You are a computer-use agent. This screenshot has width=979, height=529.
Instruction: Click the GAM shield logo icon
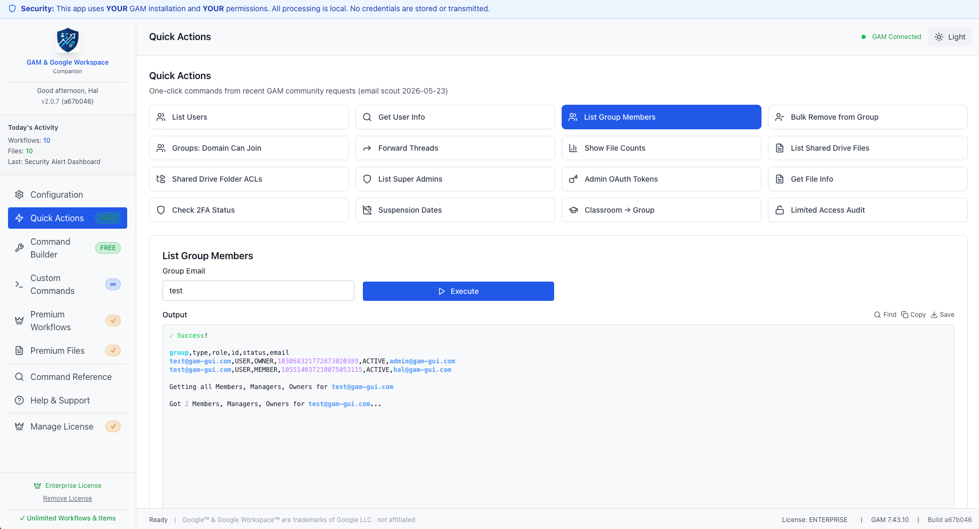point(68,41)
